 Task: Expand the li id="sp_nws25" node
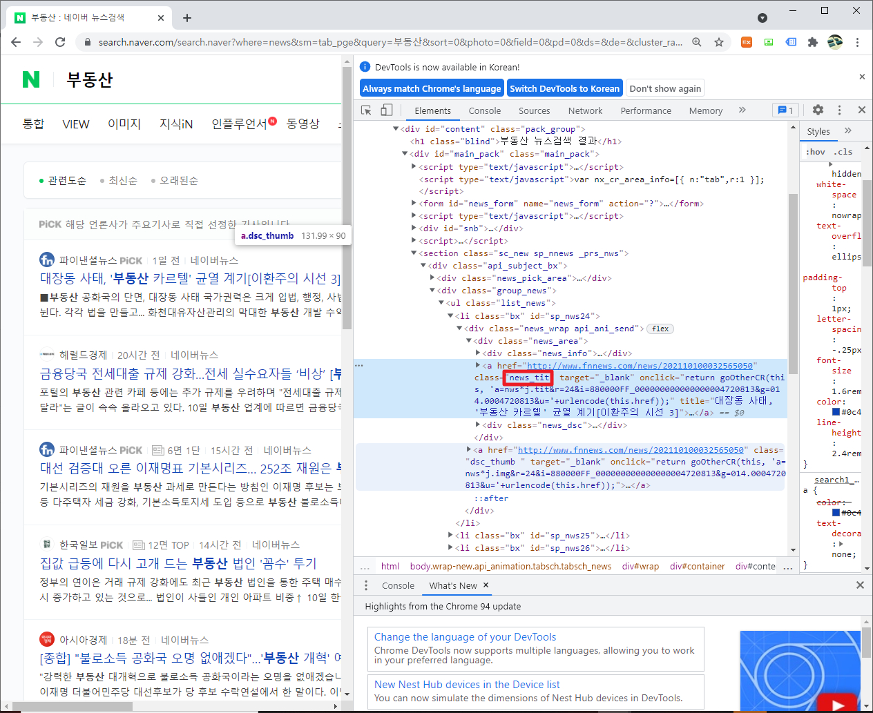point(450,535)
